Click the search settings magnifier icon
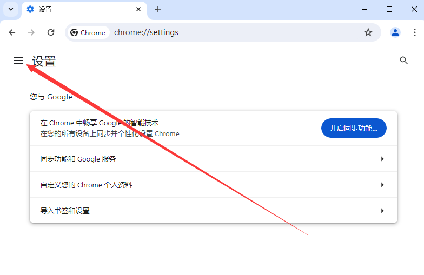The height and width of the screenshot is (275, 424). click(x=403, y=61)
